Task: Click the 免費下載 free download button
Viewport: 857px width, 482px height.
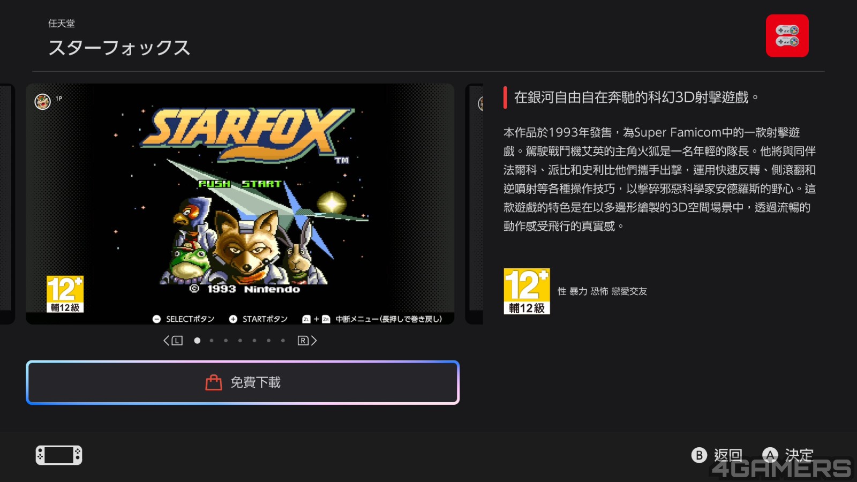Action: point(243,382)
